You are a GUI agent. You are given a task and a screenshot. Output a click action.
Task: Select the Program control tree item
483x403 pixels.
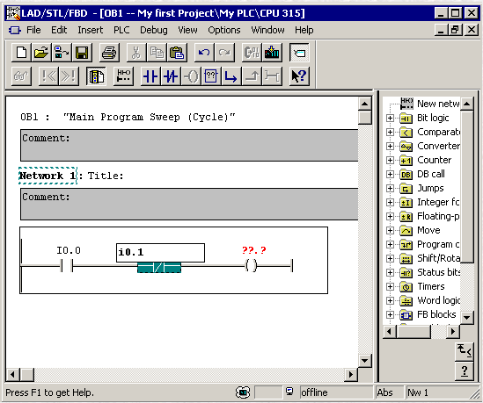[438, 244]
